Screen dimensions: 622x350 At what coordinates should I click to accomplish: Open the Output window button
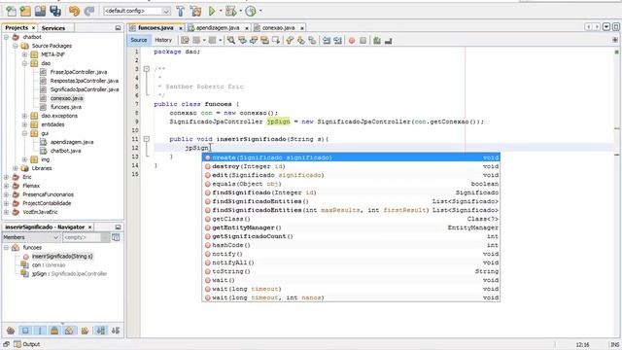(x=27, y=344)
